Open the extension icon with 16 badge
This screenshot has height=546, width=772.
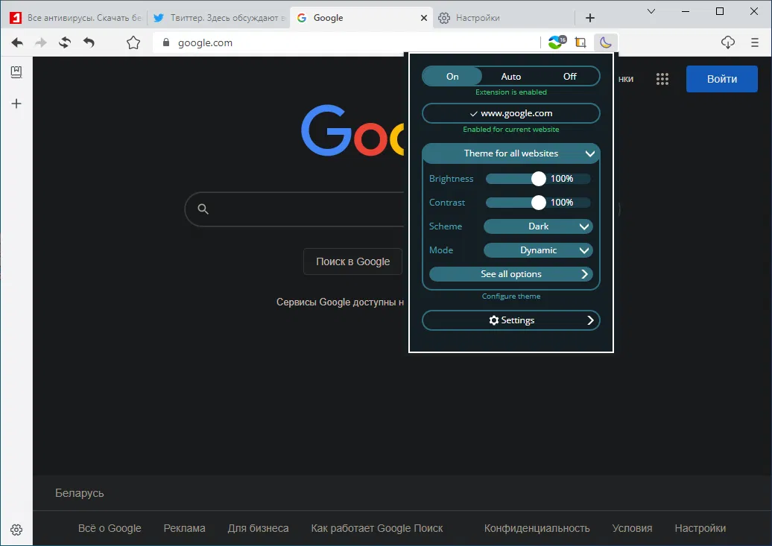point(557,42)
